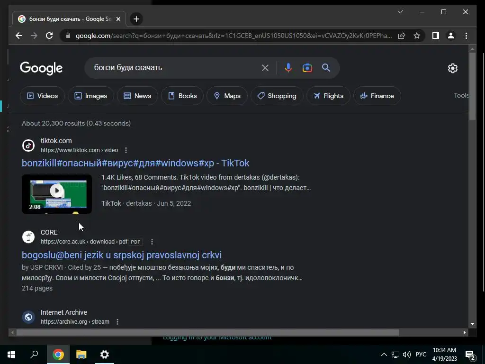Viewport: 485px width, 364px height.
Task: Click the Internet Archive globe favicon
Action: (28, 317)
